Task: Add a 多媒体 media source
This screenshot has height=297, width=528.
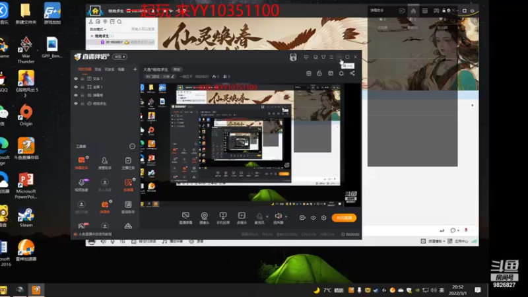Action: coord(242,218)
